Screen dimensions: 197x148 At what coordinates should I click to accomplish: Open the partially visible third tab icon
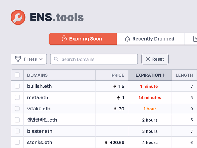point(195,39)
